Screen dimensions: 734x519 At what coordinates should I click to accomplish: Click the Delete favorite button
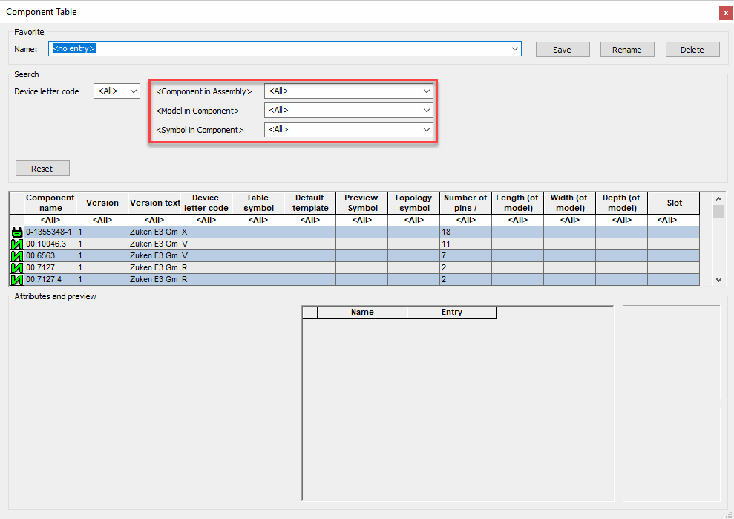pyautogui.click(x=692, y=50)
